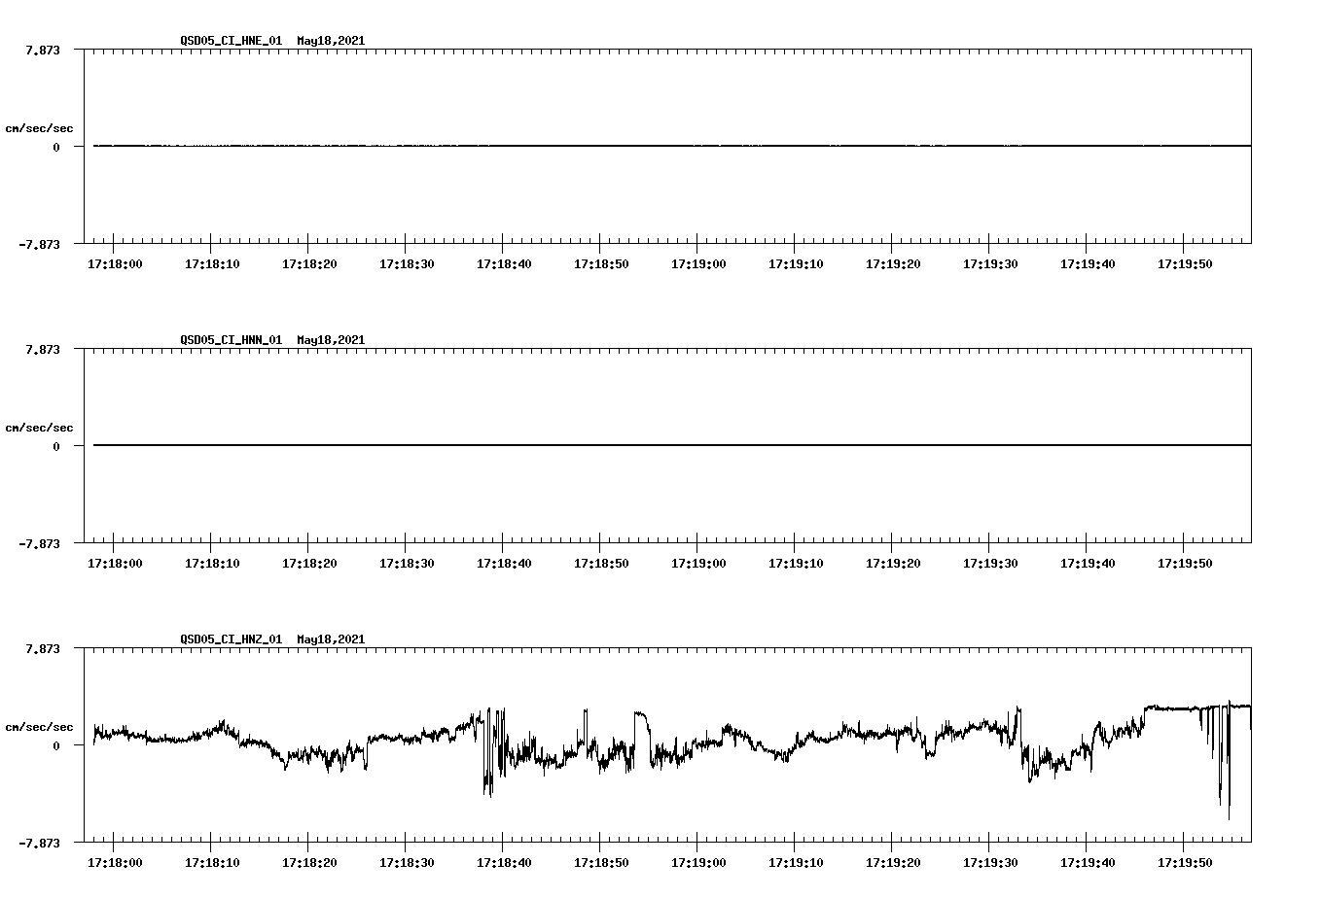Click the 17:19:00 time tick on bottom axis
This screenshot has width=1321, height=898.
(698, 860)
